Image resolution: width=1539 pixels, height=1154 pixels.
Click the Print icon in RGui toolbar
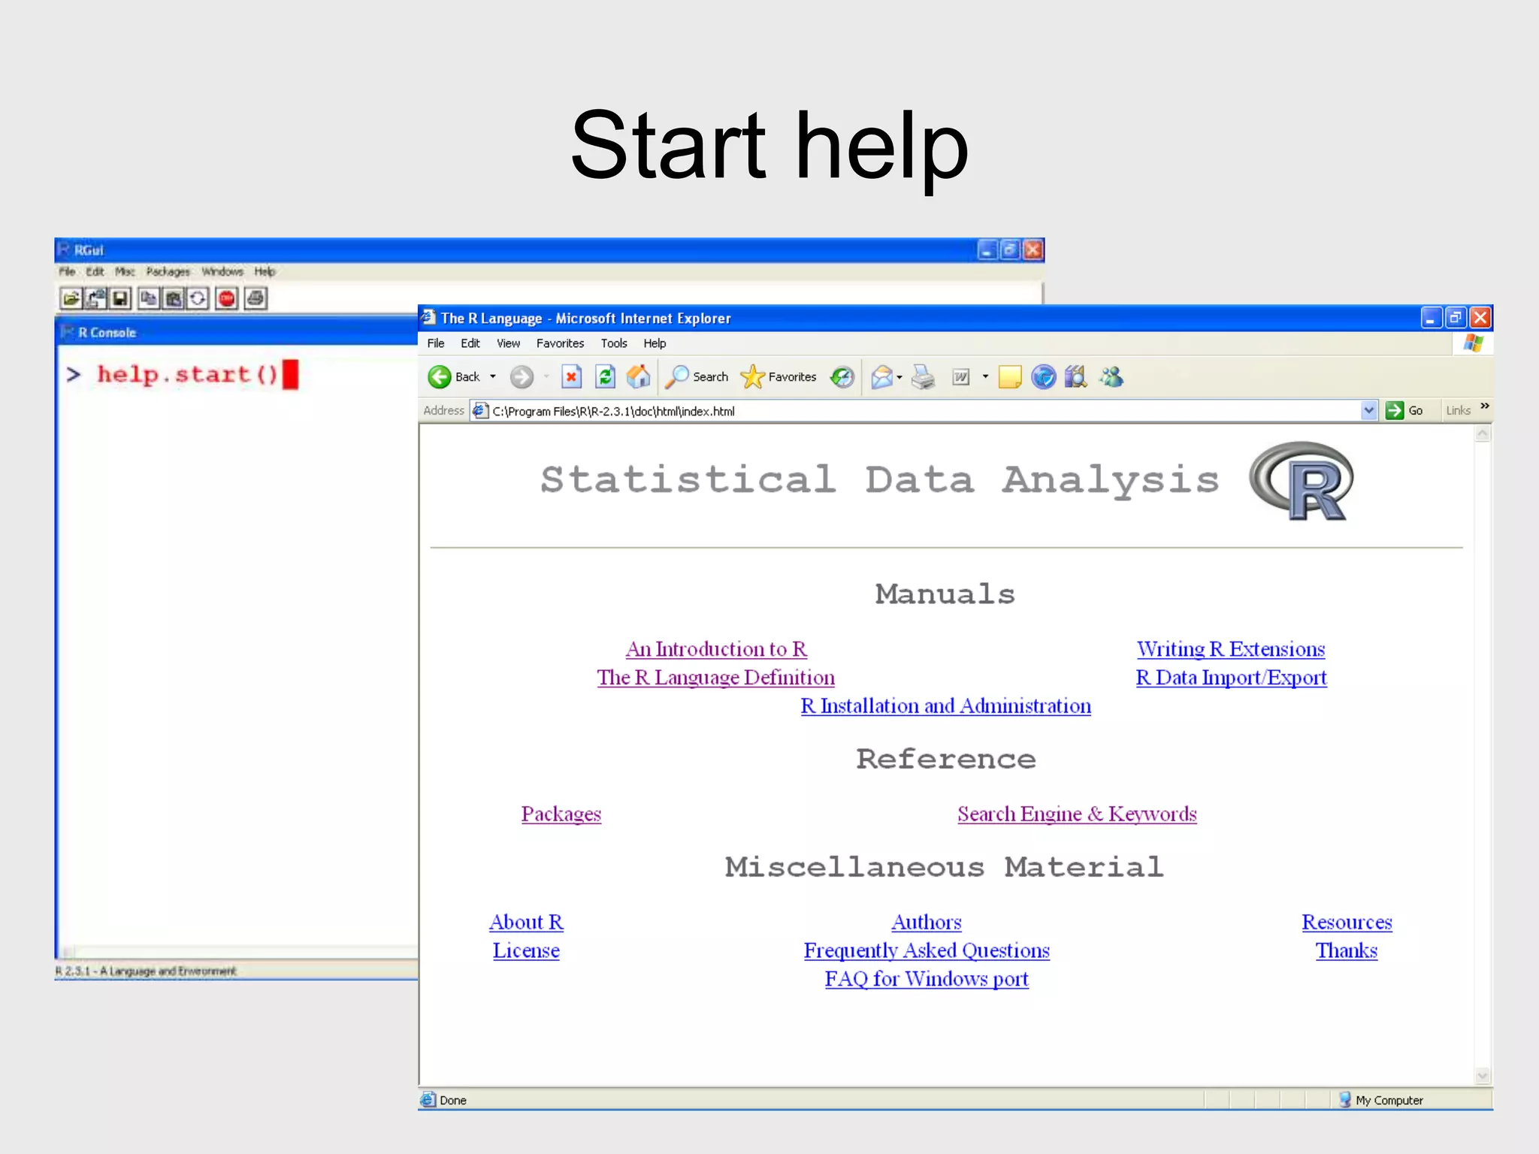255,298
